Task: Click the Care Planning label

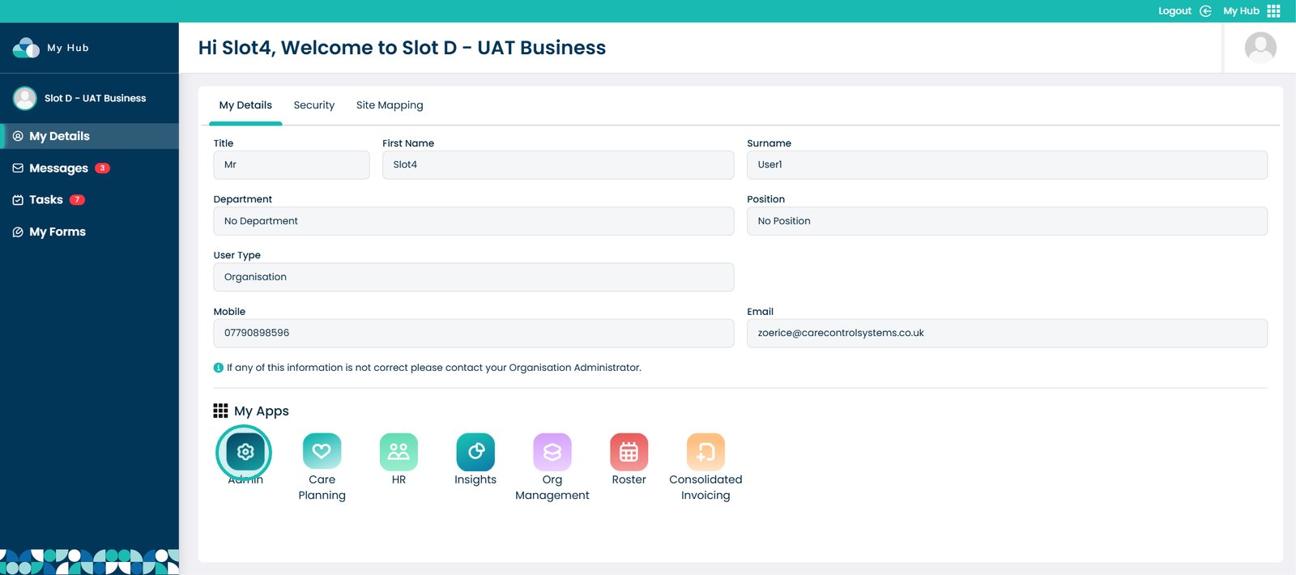Action: click(322, 488)
